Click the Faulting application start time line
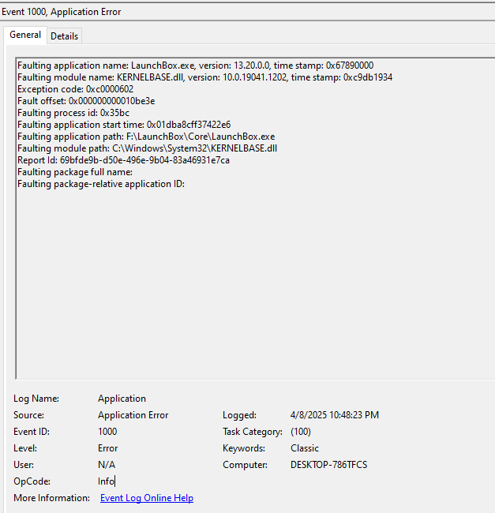495x513 pixels. tap(124, 125)
